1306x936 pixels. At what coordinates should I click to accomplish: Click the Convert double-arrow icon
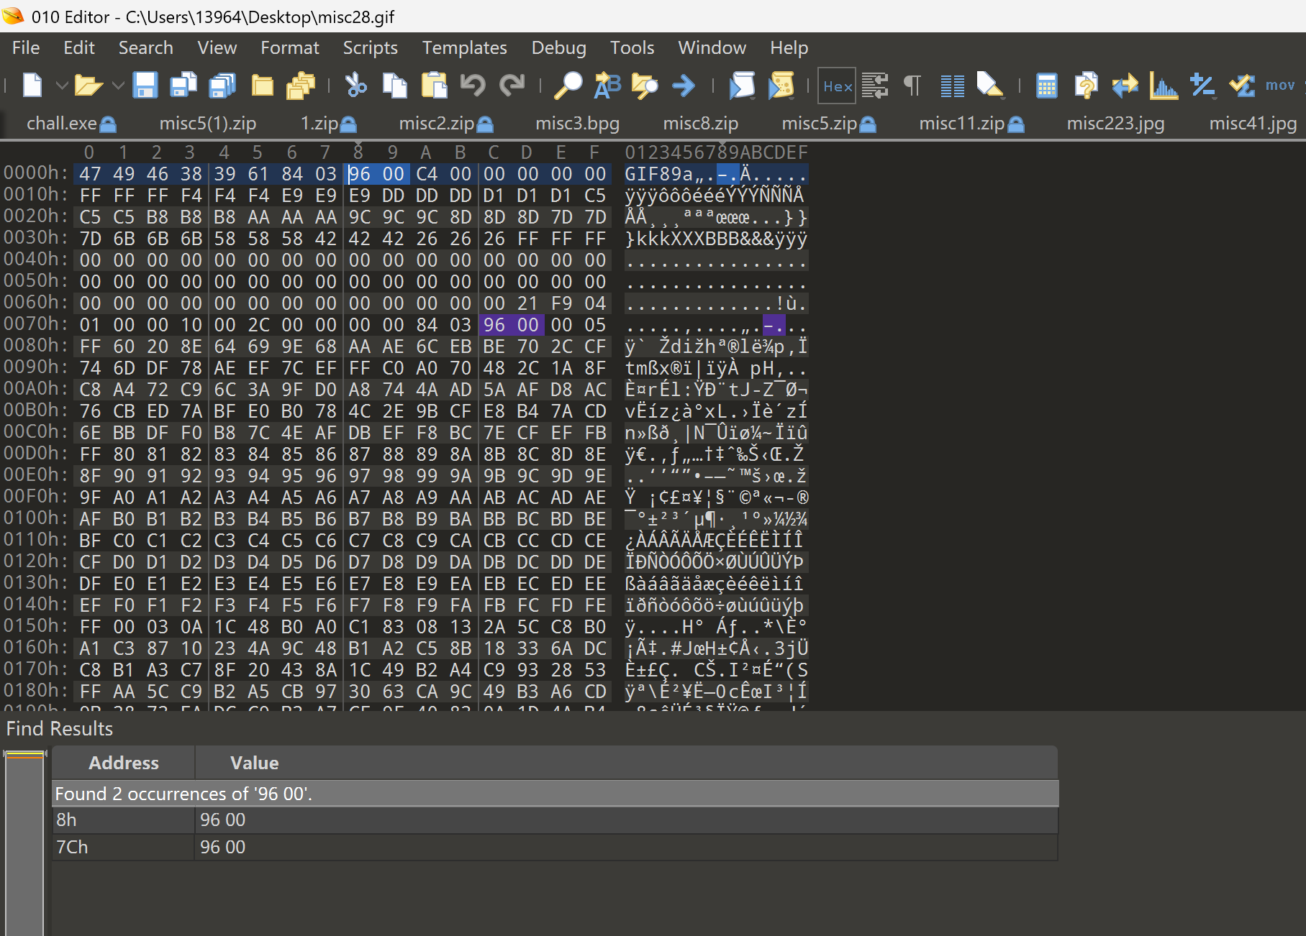[x=1125, y=86]
